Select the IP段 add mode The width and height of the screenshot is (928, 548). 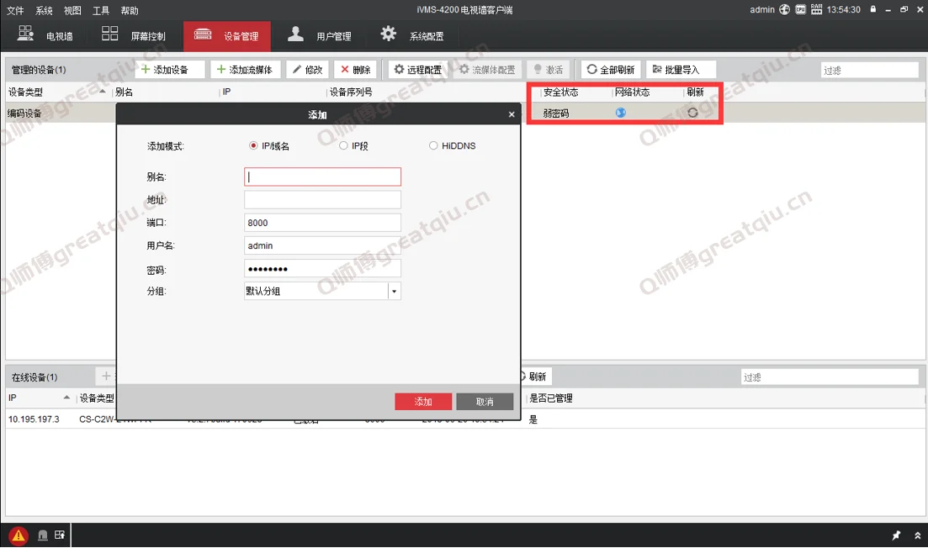coord(343,145)
